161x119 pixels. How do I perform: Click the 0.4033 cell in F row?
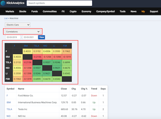pos(28,51)
